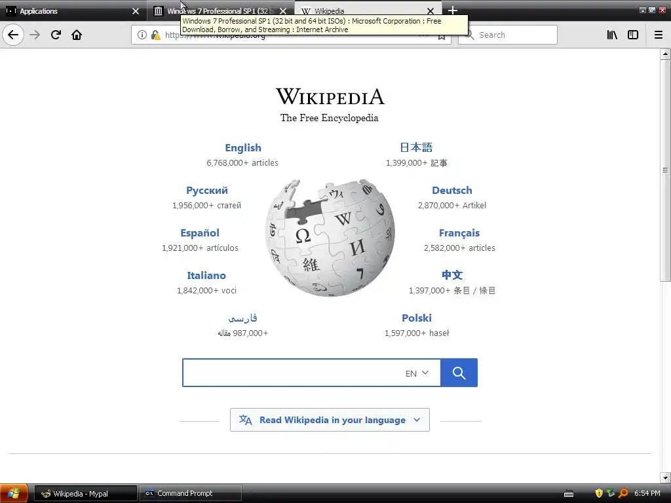Screen dimensions: 671x503
Task: Open the Français Wikipedia link
Action: (459, 233)
